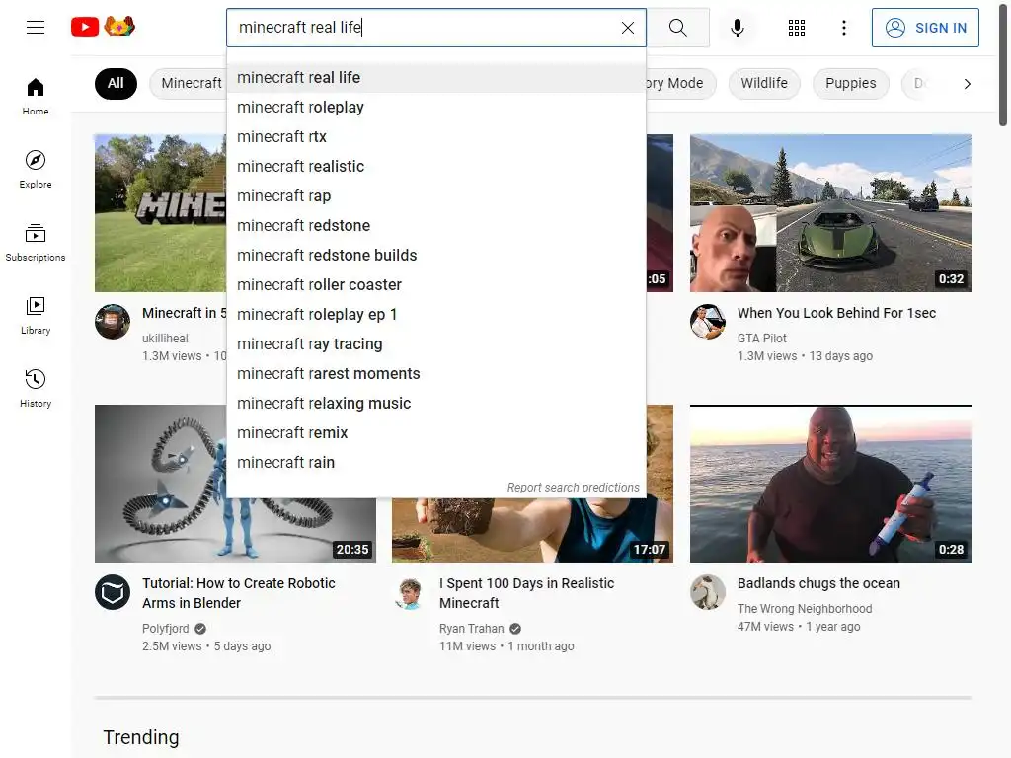Choose suggestion 'minecraft roller coaster'
1011x758 pixels.
click(435, 285)
